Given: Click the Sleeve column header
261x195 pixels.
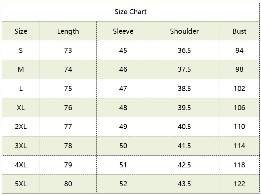Looking at the screenshot, I should coord(123,31).
